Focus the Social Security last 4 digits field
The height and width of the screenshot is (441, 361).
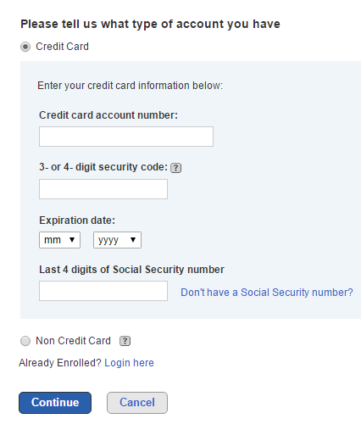click(x=103, y=291)
